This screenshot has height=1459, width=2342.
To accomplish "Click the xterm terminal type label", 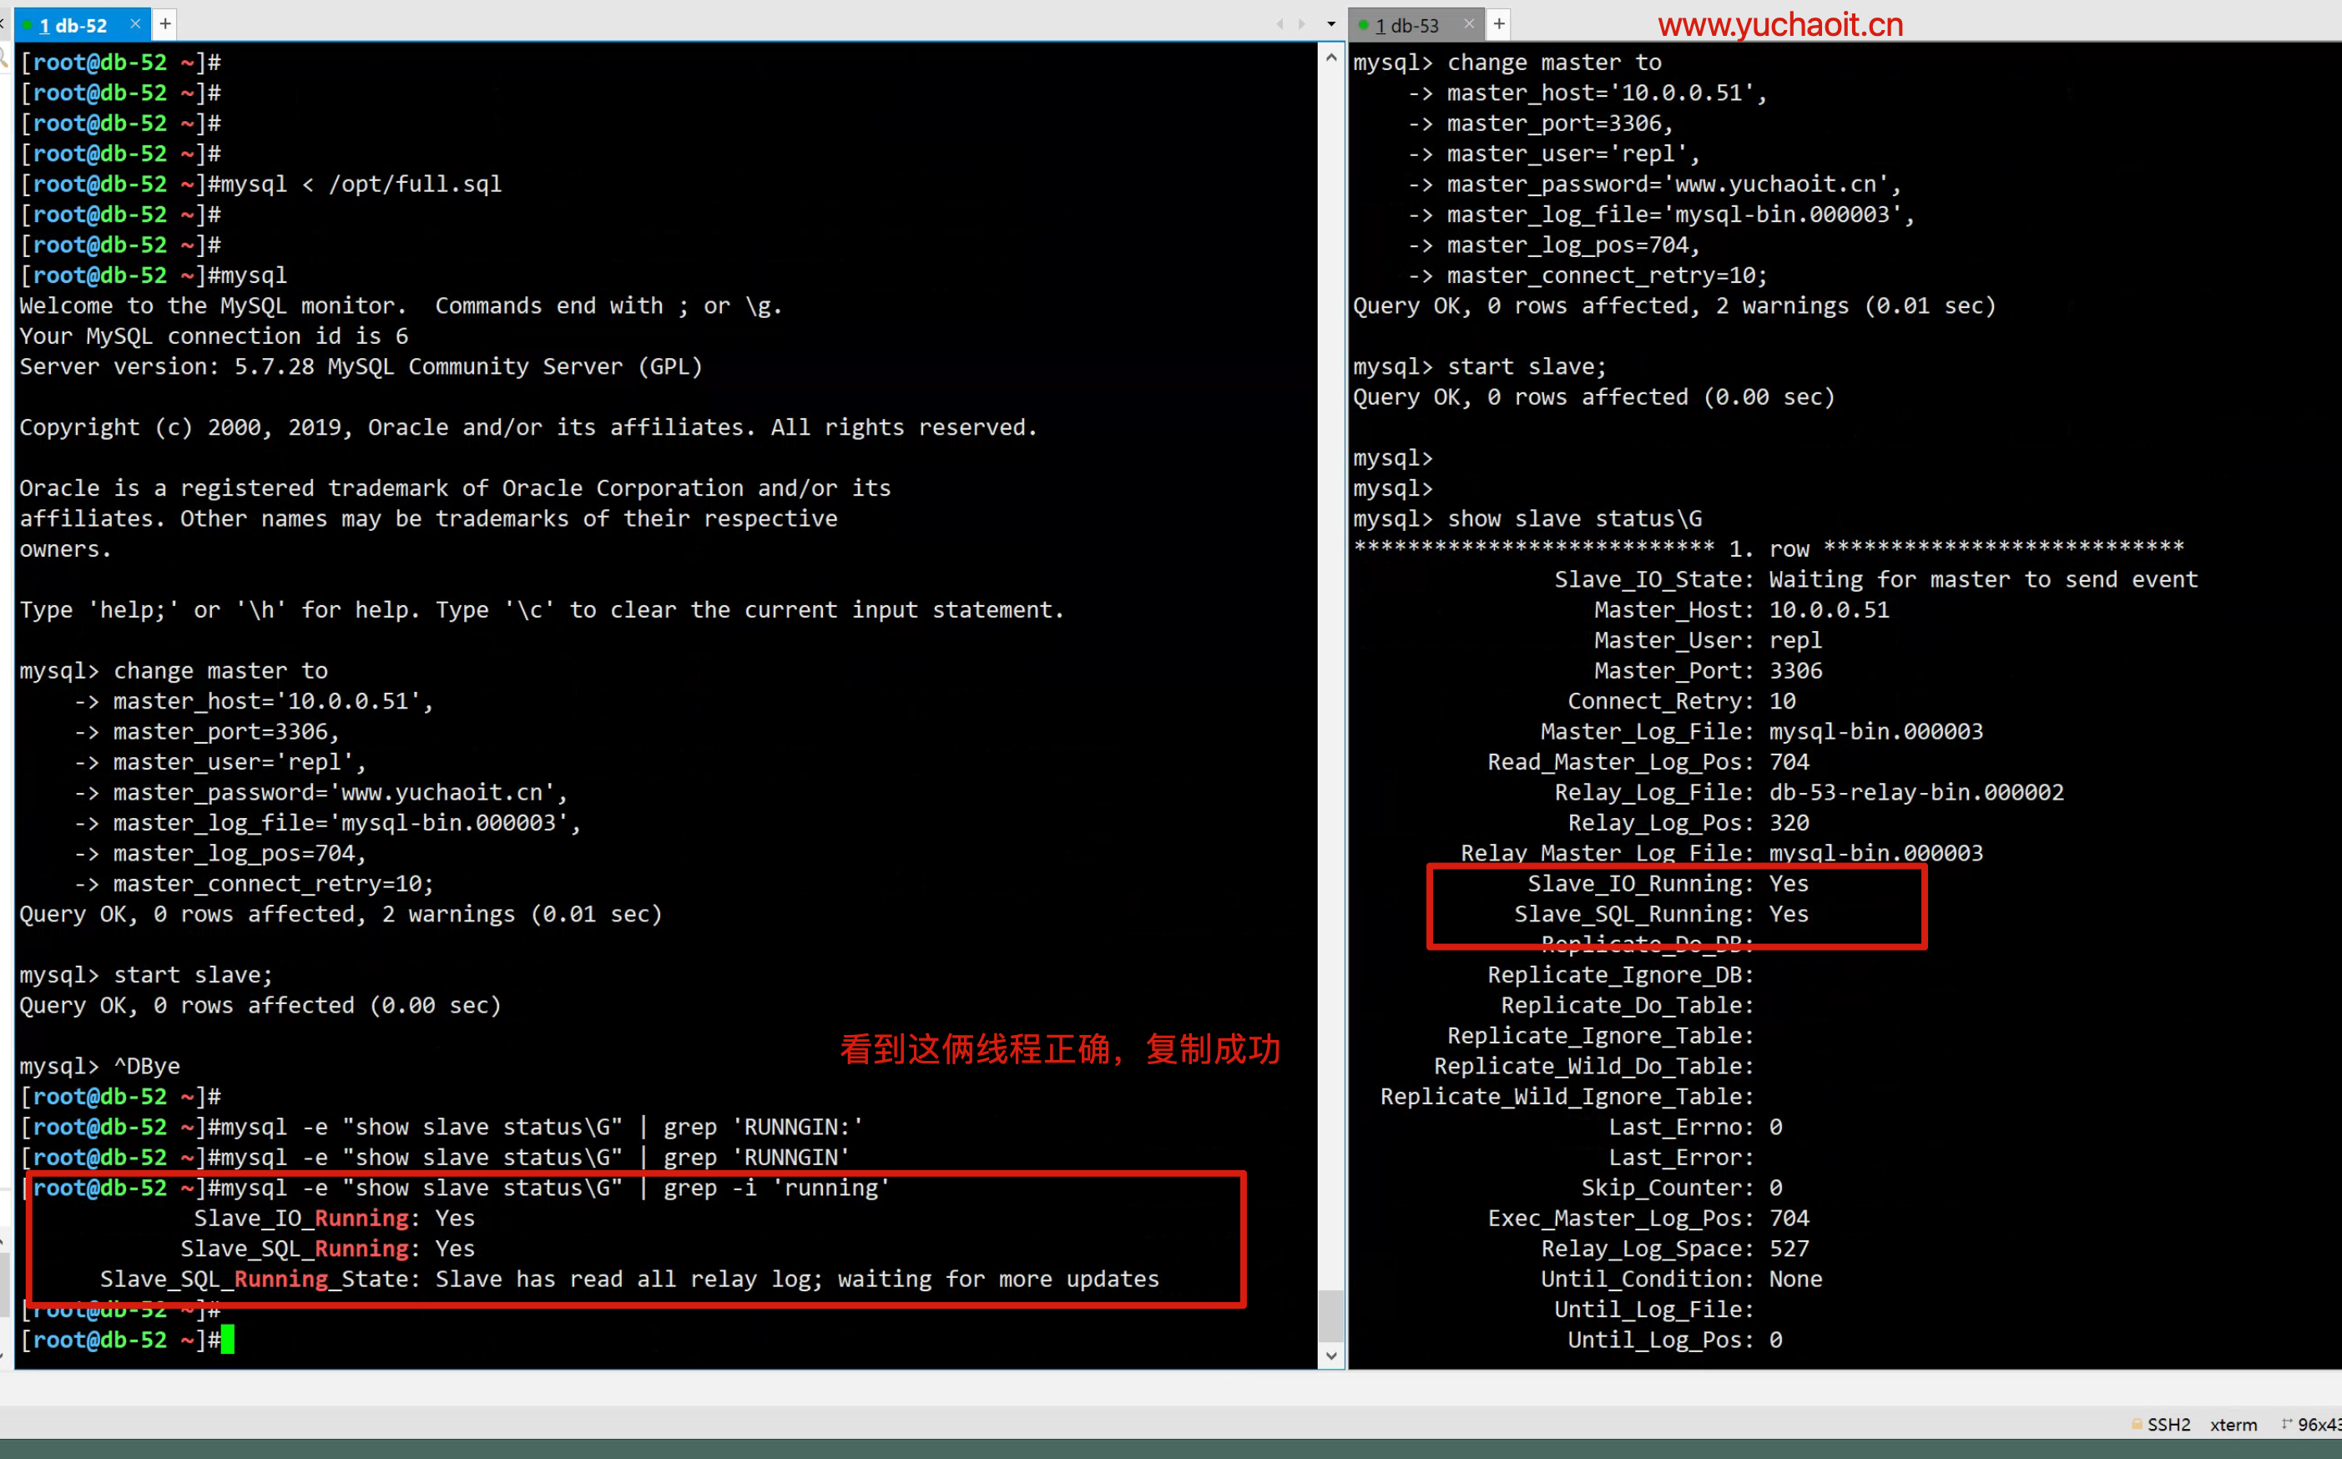I will click(x=2233, y=1426).
